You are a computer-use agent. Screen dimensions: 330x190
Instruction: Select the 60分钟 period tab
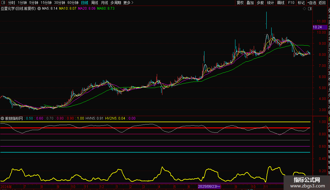click(x=73, y=3)
